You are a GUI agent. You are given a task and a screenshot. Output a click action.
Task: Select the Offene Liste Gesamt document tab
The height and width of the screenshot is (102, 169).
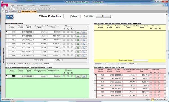[28, 12]
